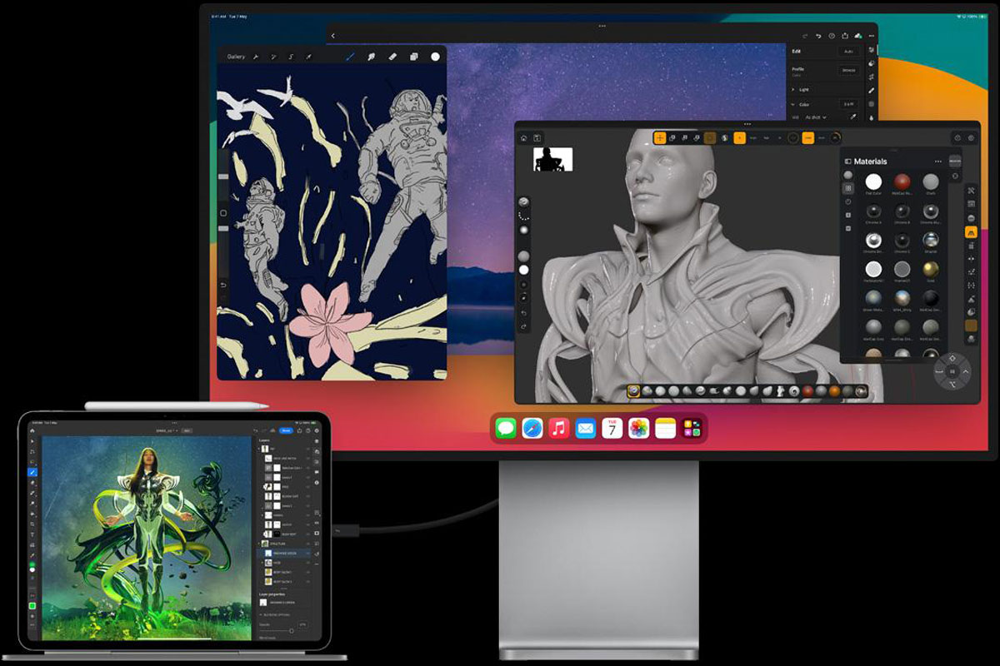The image size is (1000, 666).
Task: Choose the Gold material sphere
Action: point(930,269)
